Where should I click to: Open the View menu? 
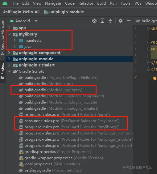(37, 3)
